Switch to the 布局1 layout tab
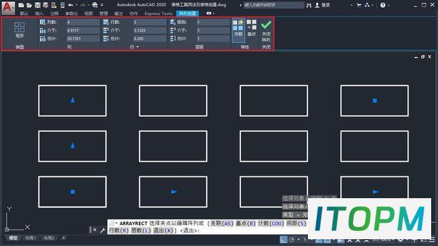The height and width of the screenshot is (246, 438). click(30, 238)
